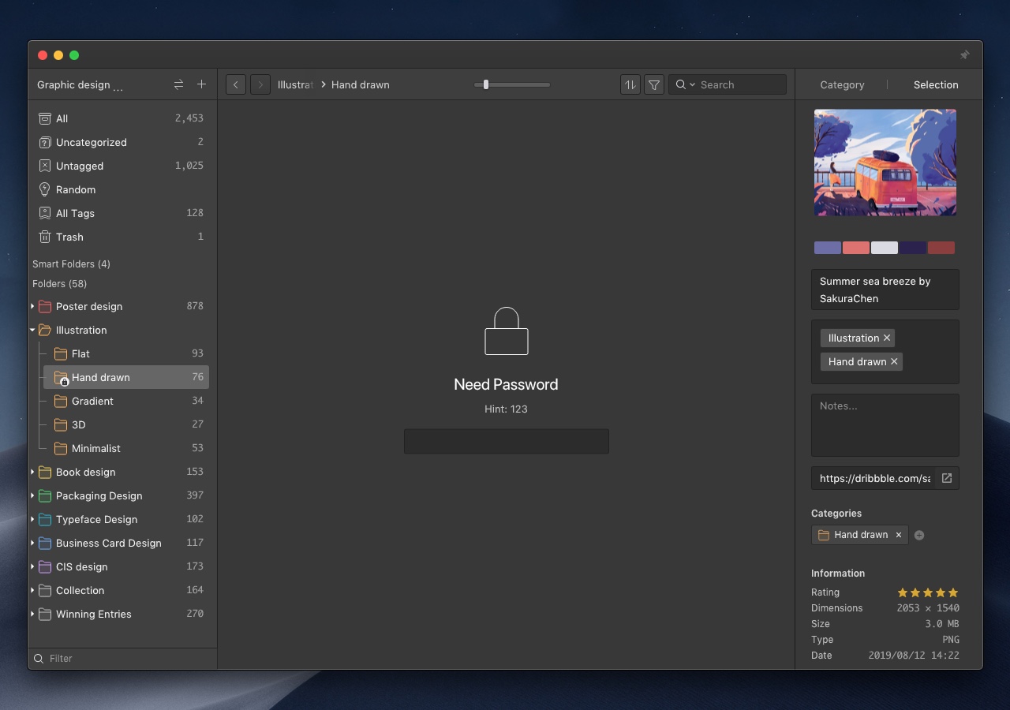Expand the Collection folder
This screenshot has width=1010, height=710.
tap(32, 590)
